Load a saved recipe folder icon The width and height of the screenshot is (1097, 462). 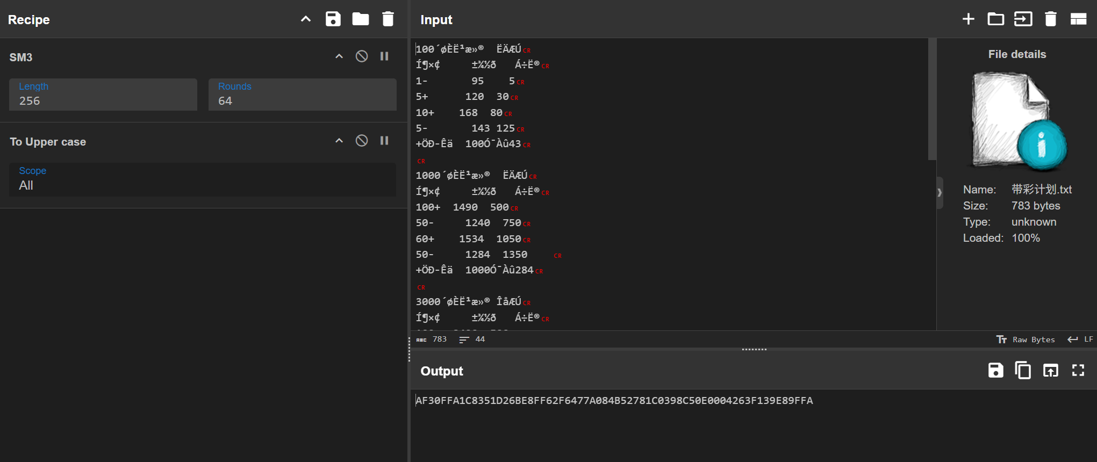click(361, 19)
